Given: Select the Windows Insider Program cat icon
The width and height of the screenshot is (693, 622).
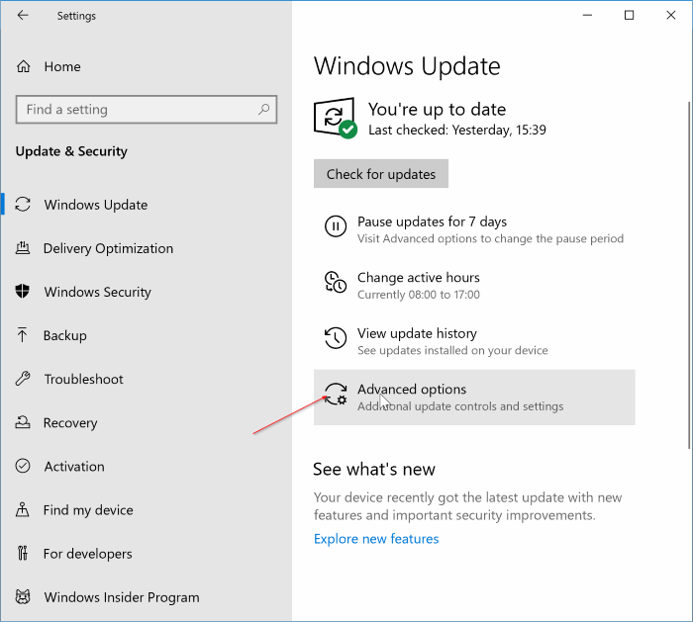Looking at the screenshot, I should [x=23, y=597].
